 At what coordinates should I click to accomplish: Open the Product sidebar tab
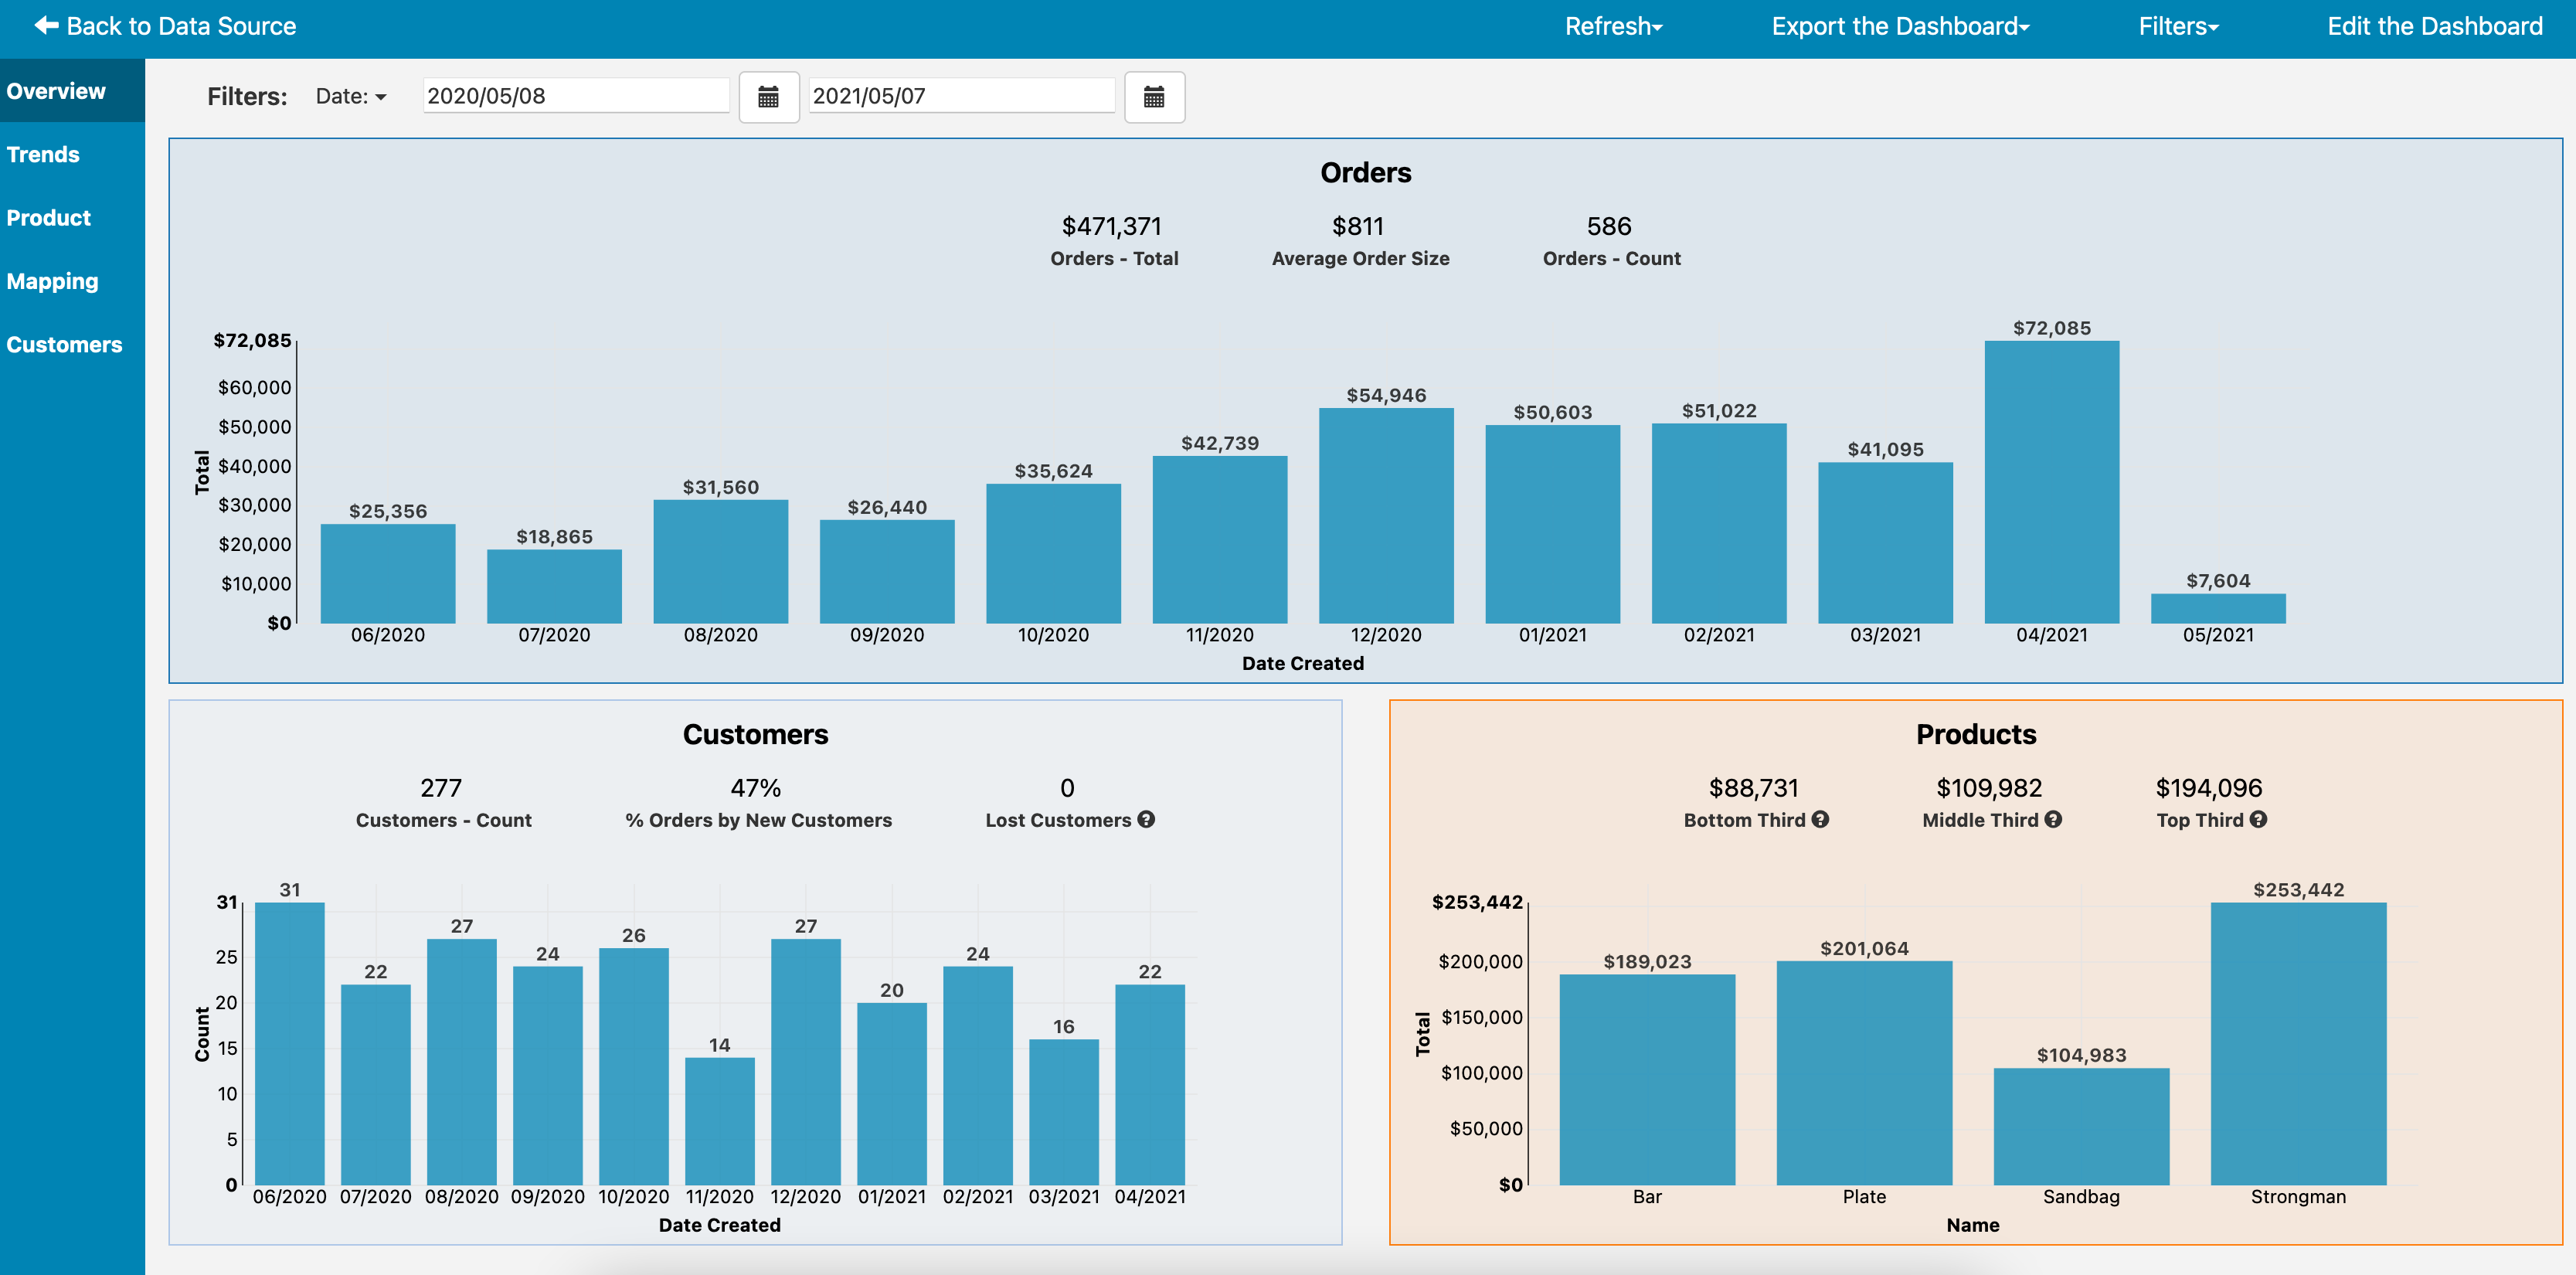pos(48,217)
